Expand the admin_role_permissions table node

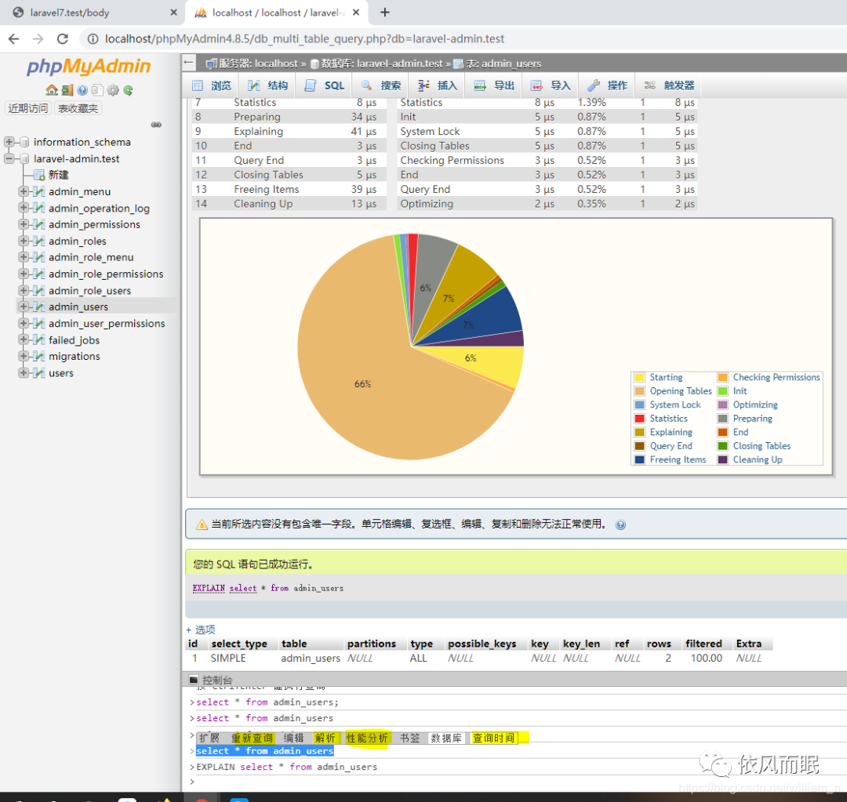[x=24, y=274]
